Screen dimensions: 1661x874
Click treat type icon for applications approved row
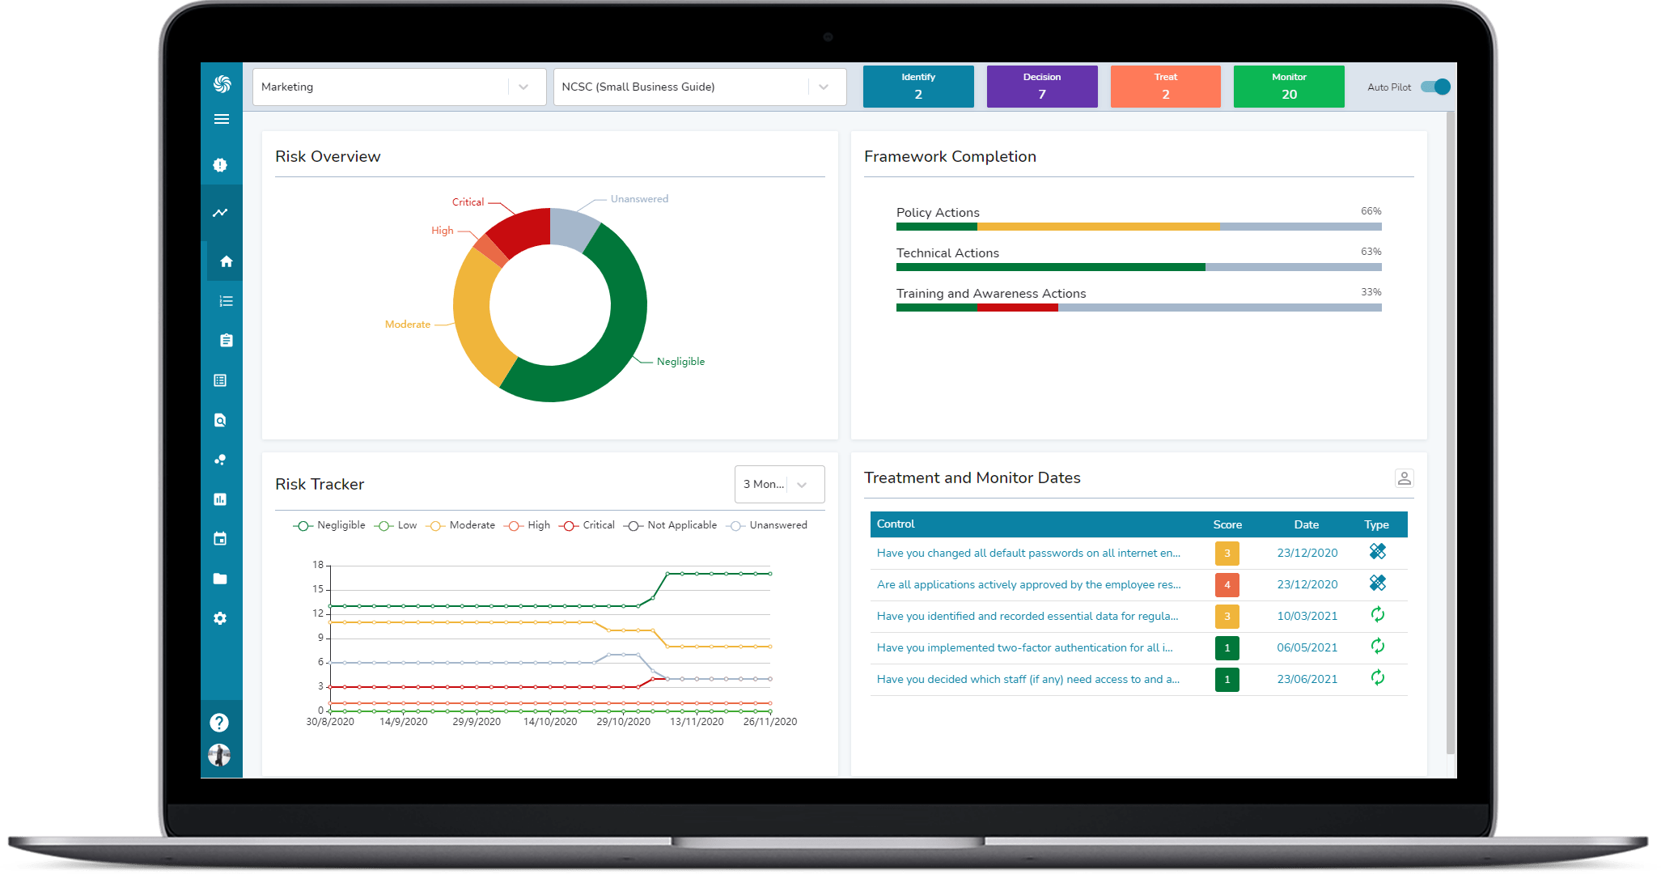[1378, 583]
